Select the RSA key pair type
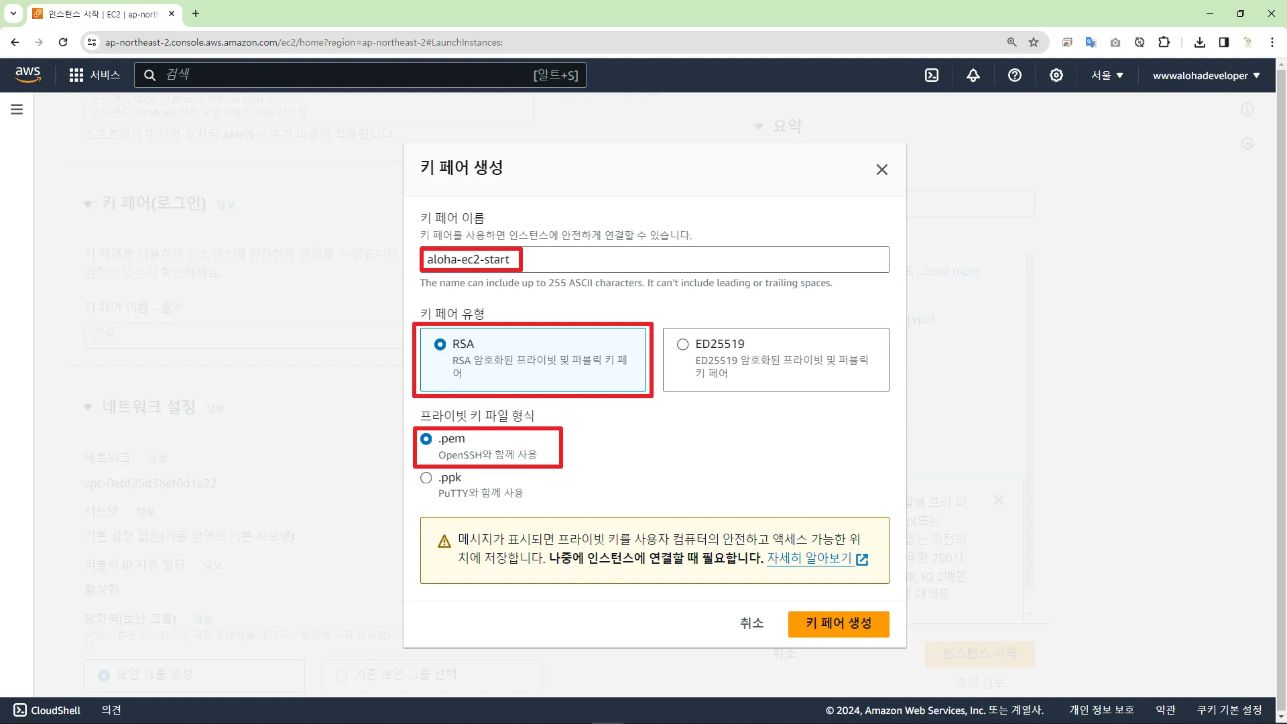 (440, 345)
